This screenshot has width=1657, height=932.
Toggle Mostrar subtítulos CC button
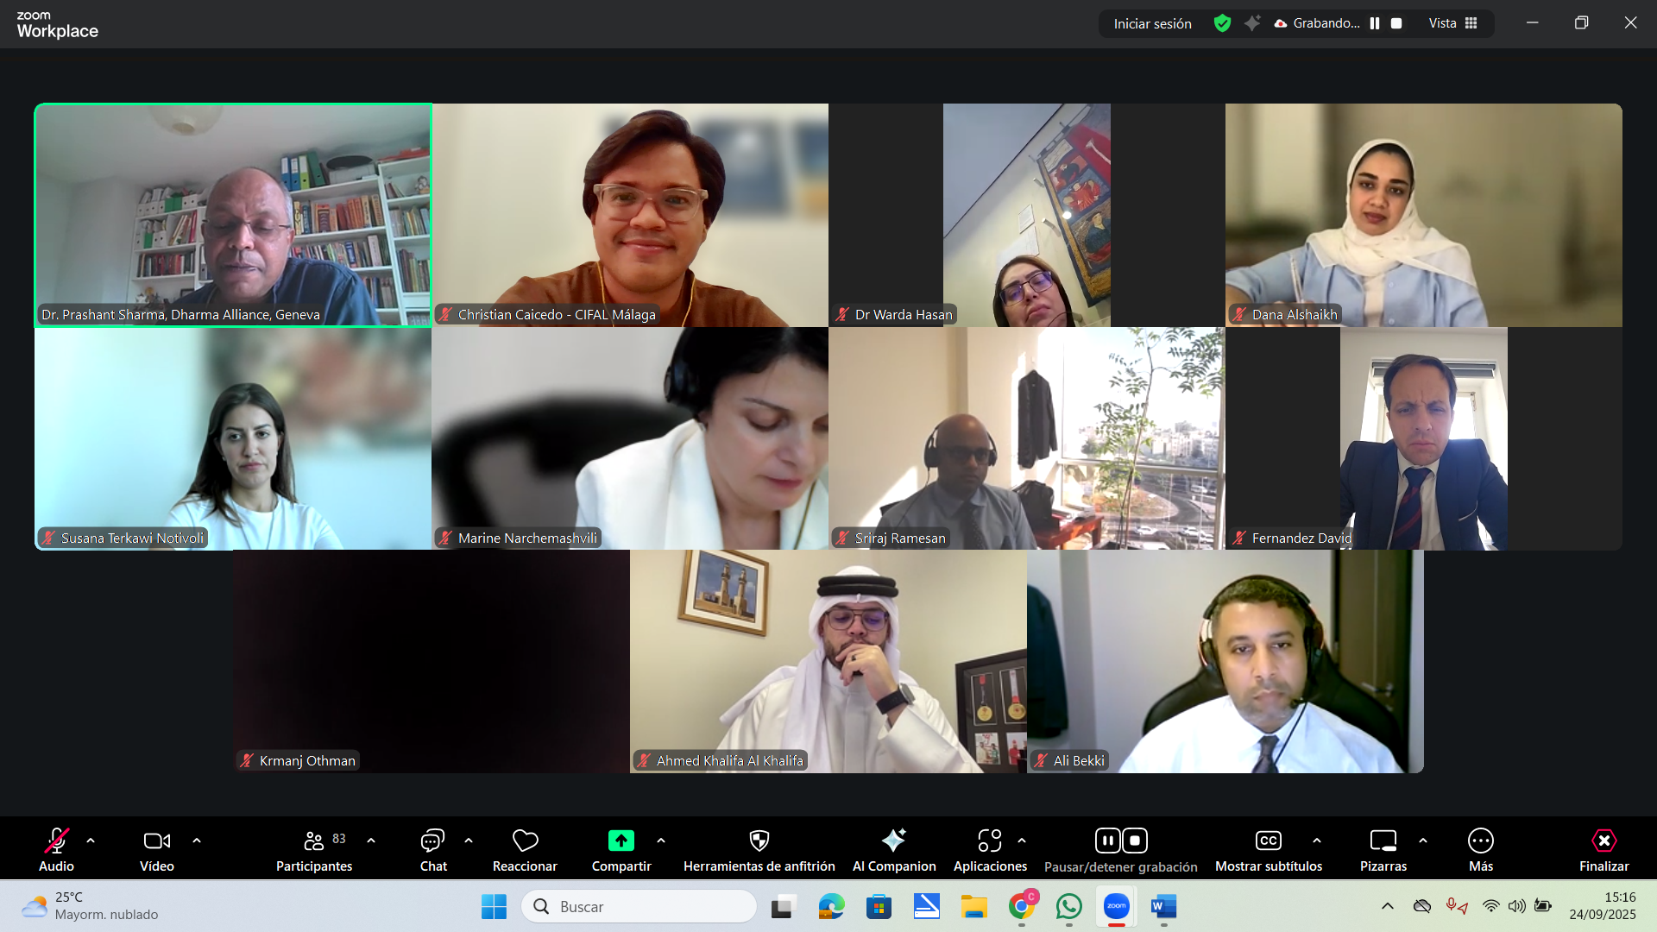(x=1268, y=841)
